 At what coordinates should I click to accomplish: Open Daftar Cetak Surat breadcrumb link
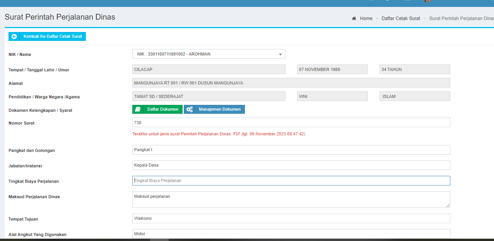tap(400, 19)
